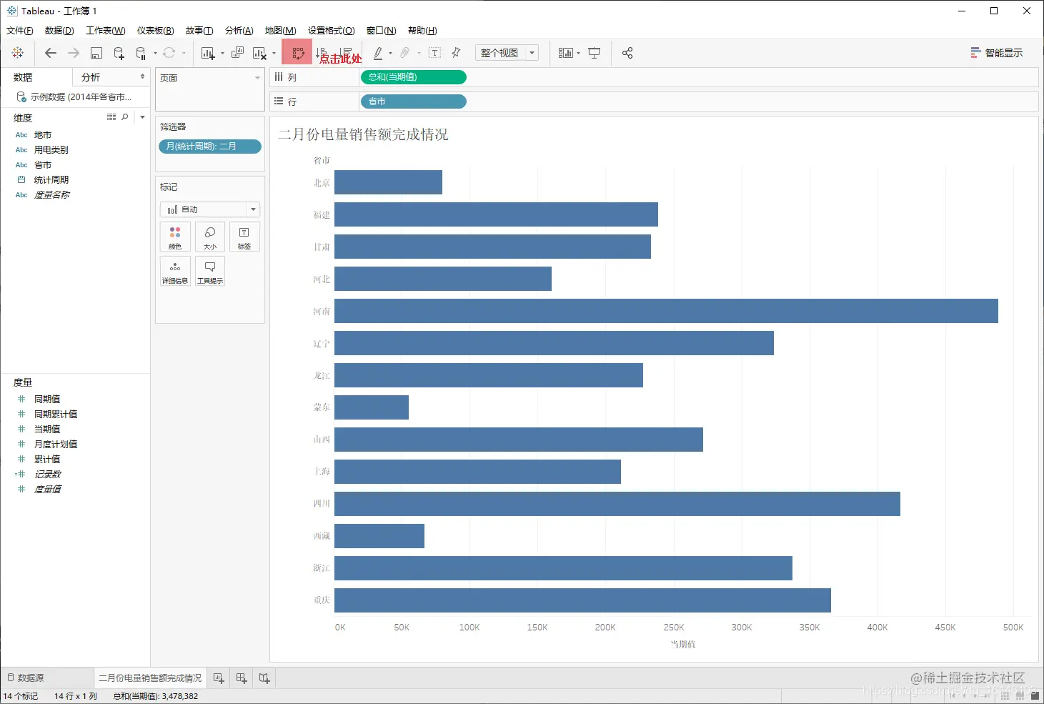The height and width of the screenshot is (704, 1044).
Task: Add a new data source
Action: (x=119, y=53)
